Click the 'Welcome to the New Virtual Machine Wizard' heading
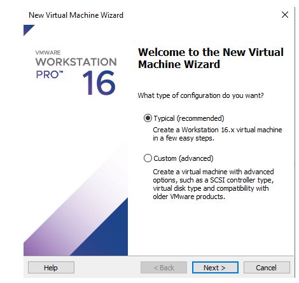 [211, 58]
